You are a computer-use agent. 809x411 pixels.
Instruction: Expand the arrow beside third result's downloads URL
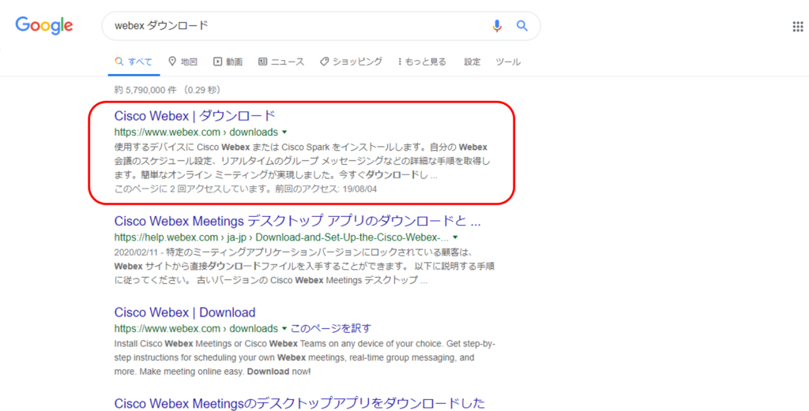(284, 329)
